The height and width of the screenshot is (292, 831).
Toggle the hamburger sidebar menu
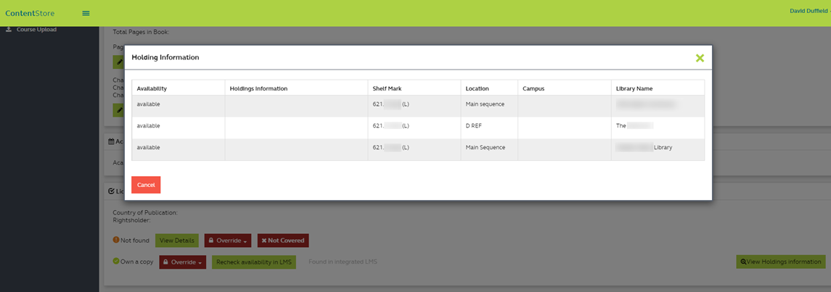(86, 13)
